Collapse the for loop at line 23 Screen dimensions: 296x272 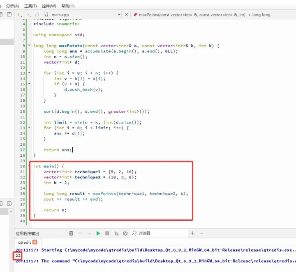[29, 127]
